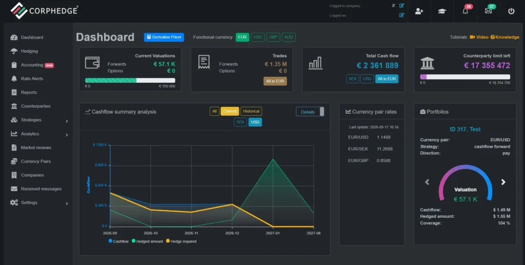This screenshot has width=525, height=265.
Task: Click the Market reviews document icon
Action: [14, 147]
